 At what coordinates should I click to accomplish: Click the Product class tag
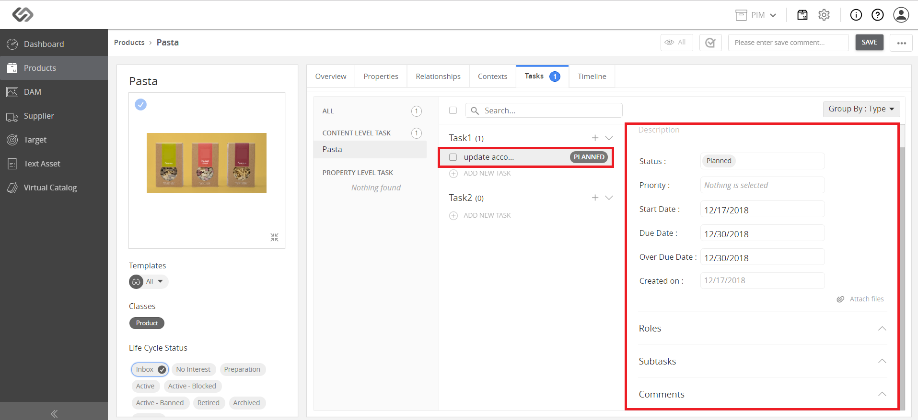147,323
